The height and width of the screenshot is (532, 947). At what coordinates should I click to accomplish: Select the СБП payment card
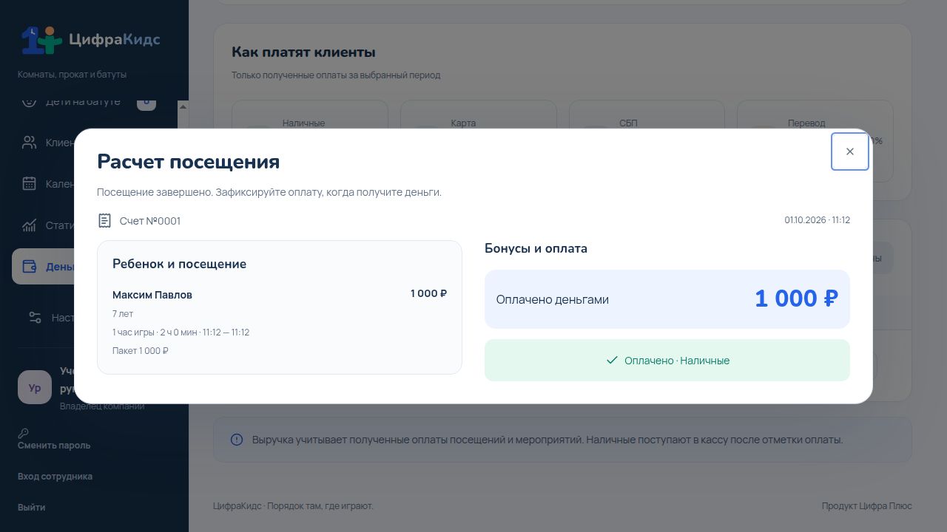click(647, 140)
